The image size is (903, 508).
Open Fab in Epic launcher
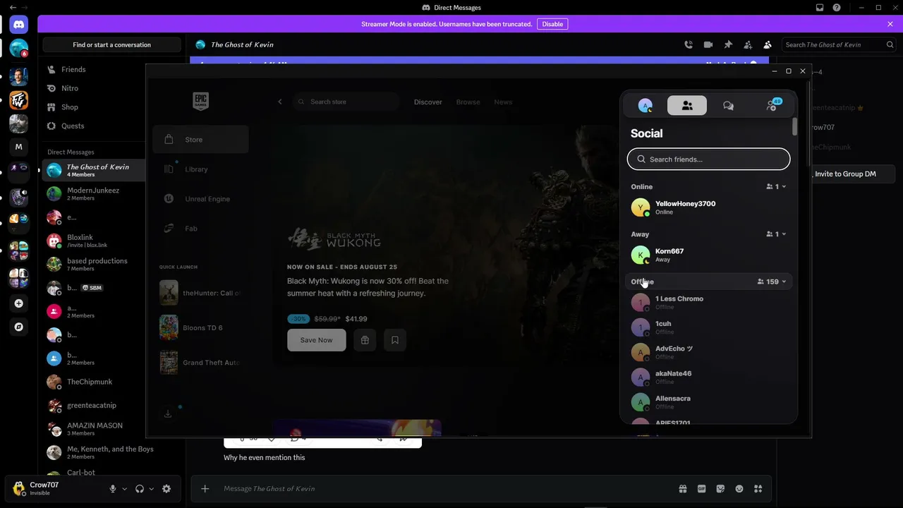[x=200, y=229]
